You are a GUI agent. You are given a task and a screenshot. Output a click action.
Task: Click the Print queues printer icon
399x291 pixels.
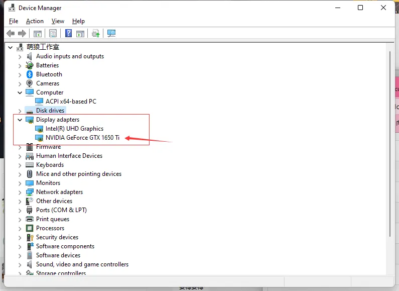[30, 219]
